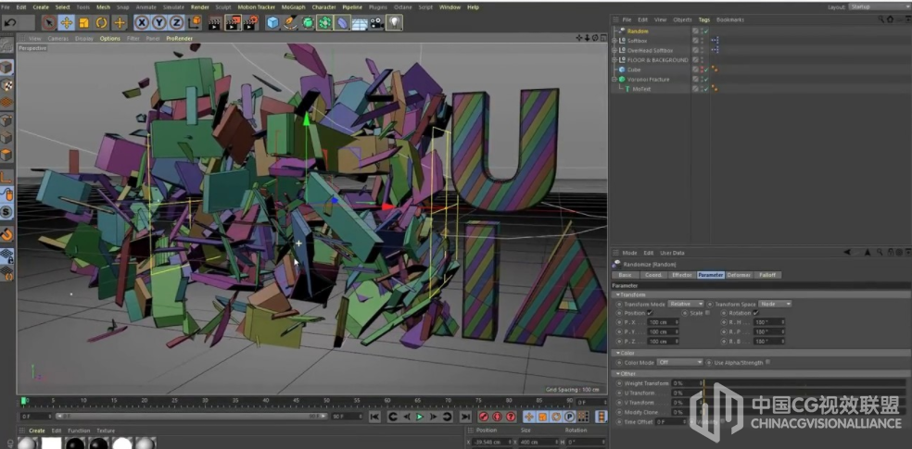Click the Undo arrow icon
Viewport: 912px width, 449px height.
coord(10,23)
